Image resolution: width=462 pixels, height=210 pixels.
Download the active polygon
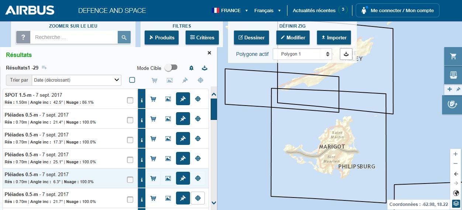346,54
